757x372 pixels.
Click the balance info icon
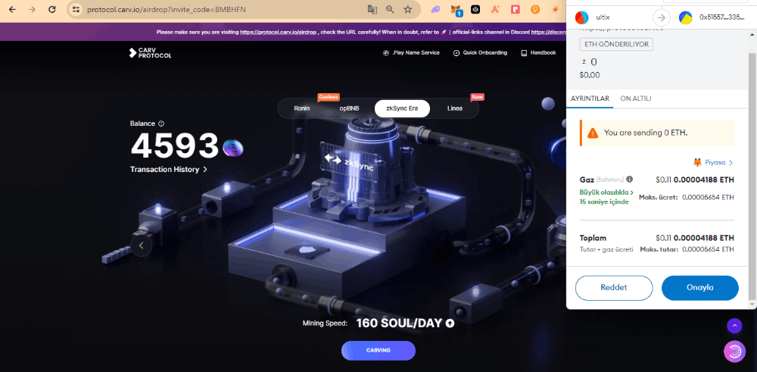point(161,123)
